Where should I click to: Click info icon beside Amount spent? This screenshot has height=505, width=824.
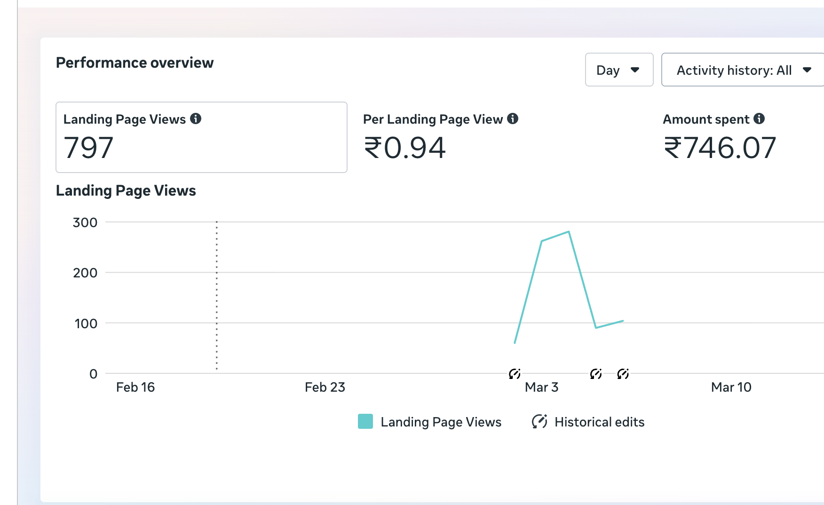coord(759,119)
